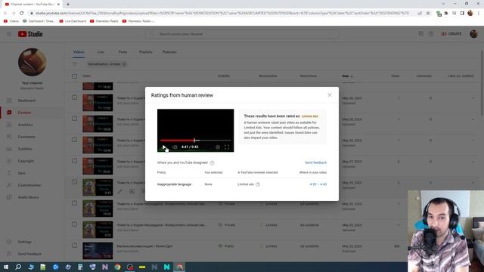Click the Views column header
The width and height of the screenshot is (484, 272).
pos(395,76)
